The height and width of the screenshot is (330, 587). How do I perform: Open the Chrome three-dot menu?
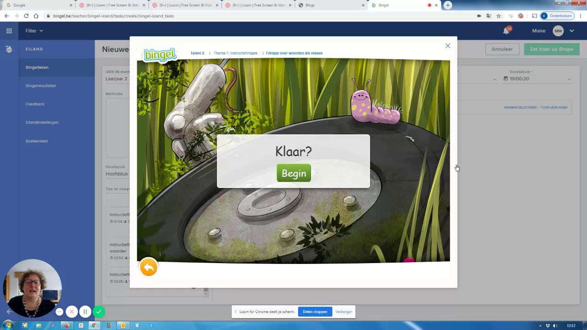click(580, 16)
